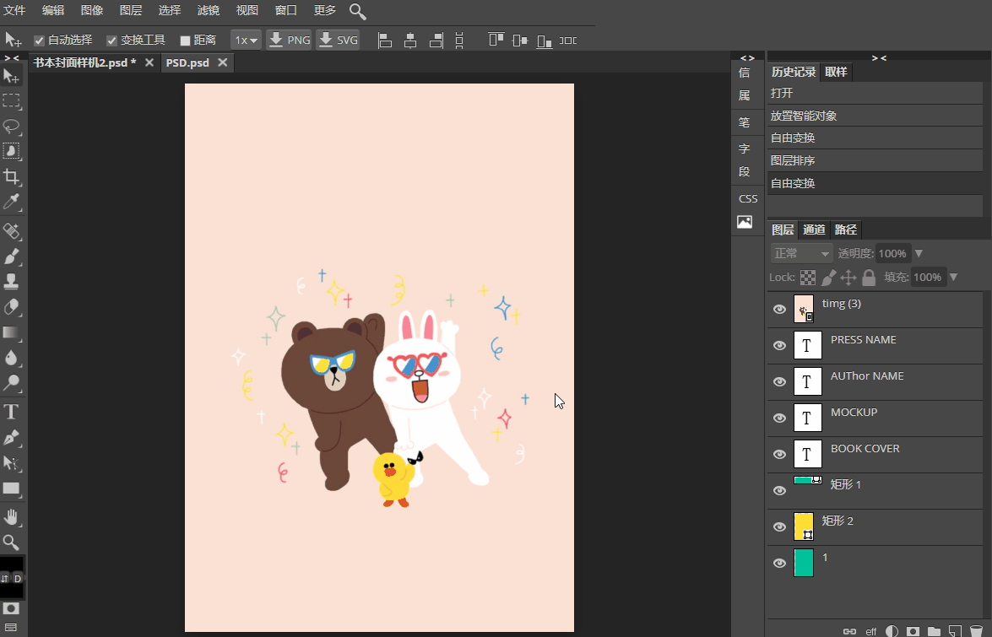Create a new layer with the page icon
Viewport: 992px width, 637px height.
pos(956,631)
